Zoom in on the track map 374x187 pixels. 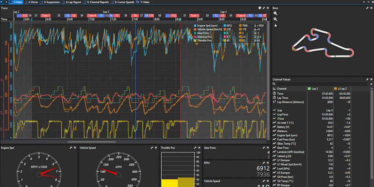click(x=275, y=14)
